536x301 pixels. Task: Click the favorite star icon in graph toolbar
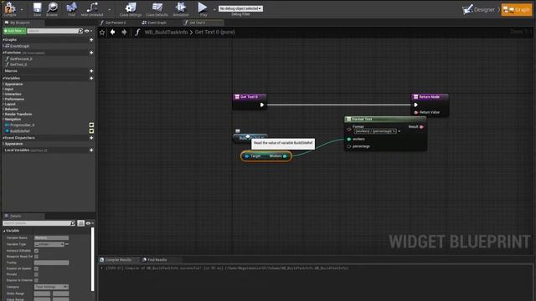102,32
